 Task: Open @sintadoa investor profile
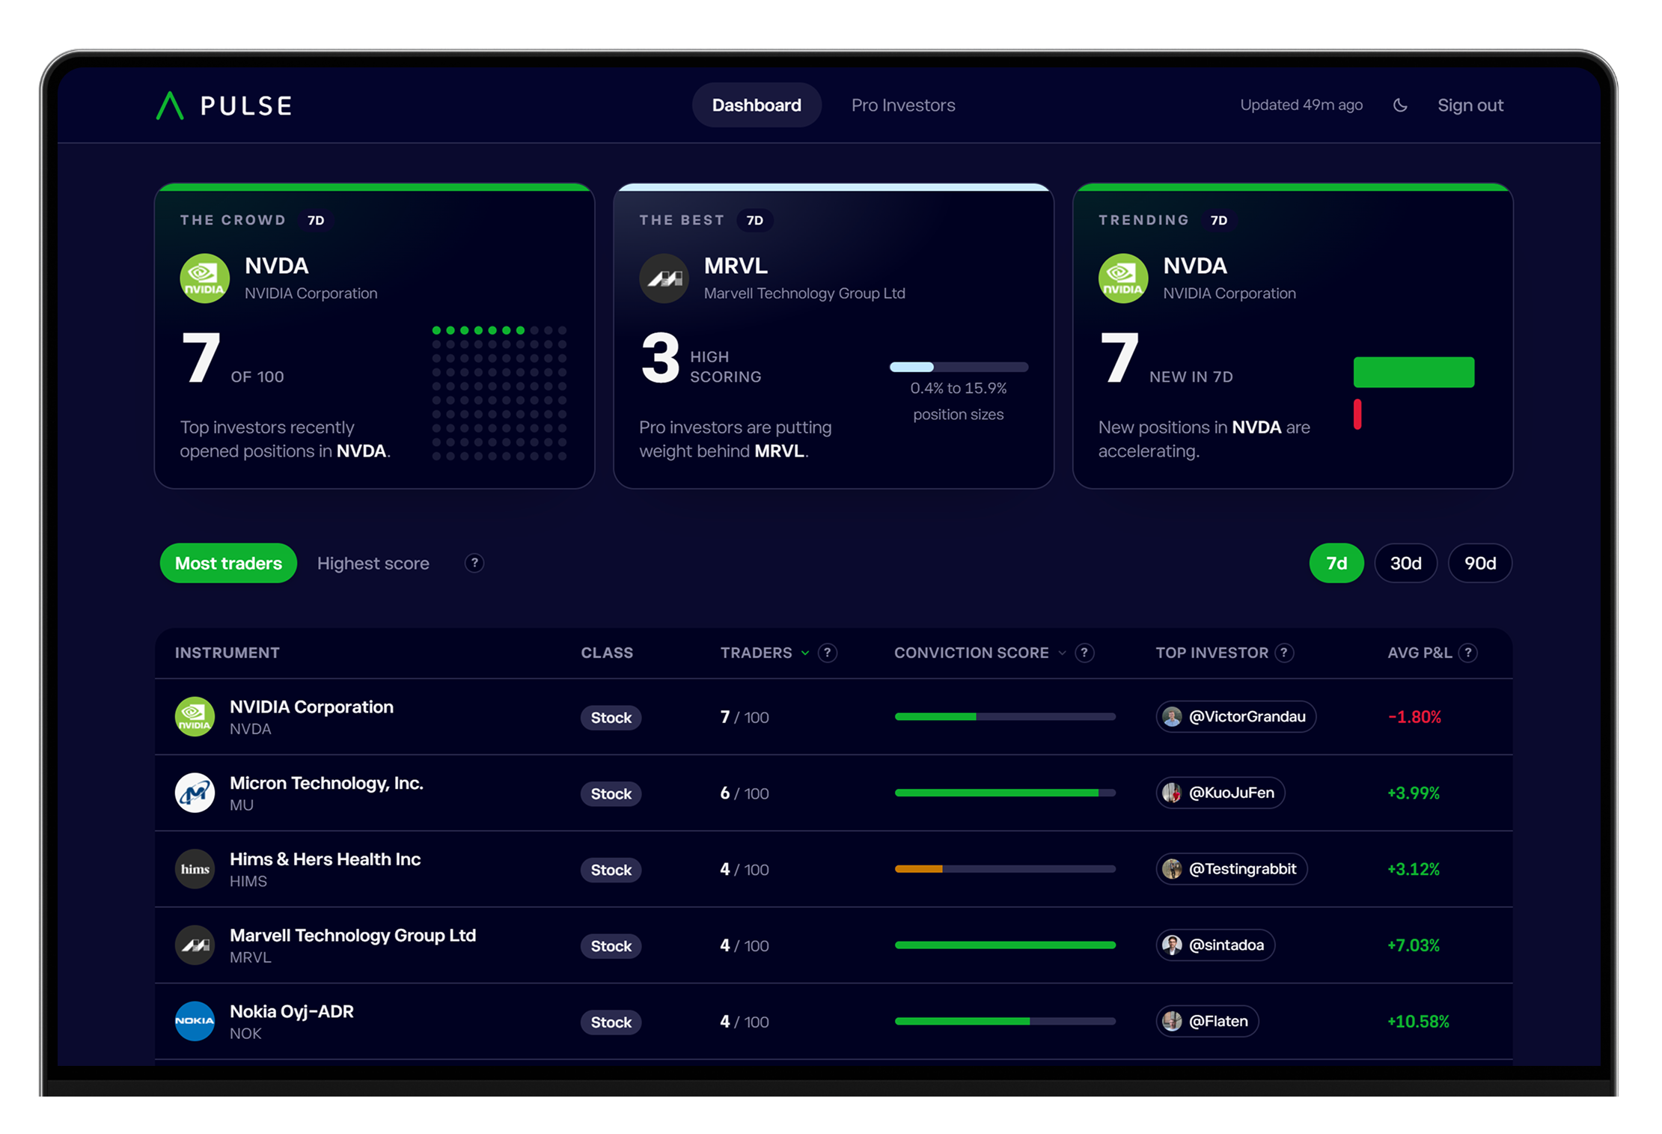[x=1215, y=945]
